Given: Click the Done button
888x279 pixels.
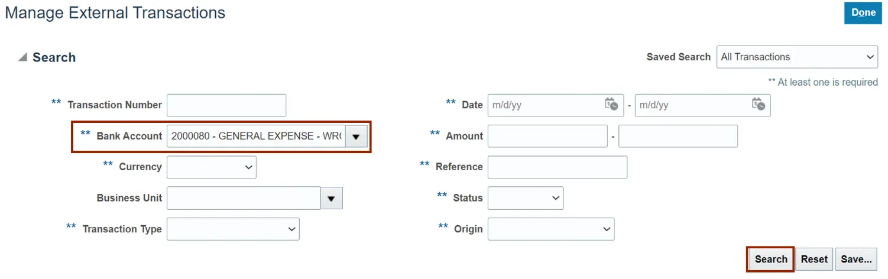Looking at the screenshot, I should 864,12.
